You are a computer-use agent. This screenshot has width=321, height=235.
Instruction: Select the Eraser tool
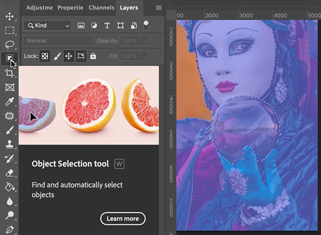(x=10, y=173)
